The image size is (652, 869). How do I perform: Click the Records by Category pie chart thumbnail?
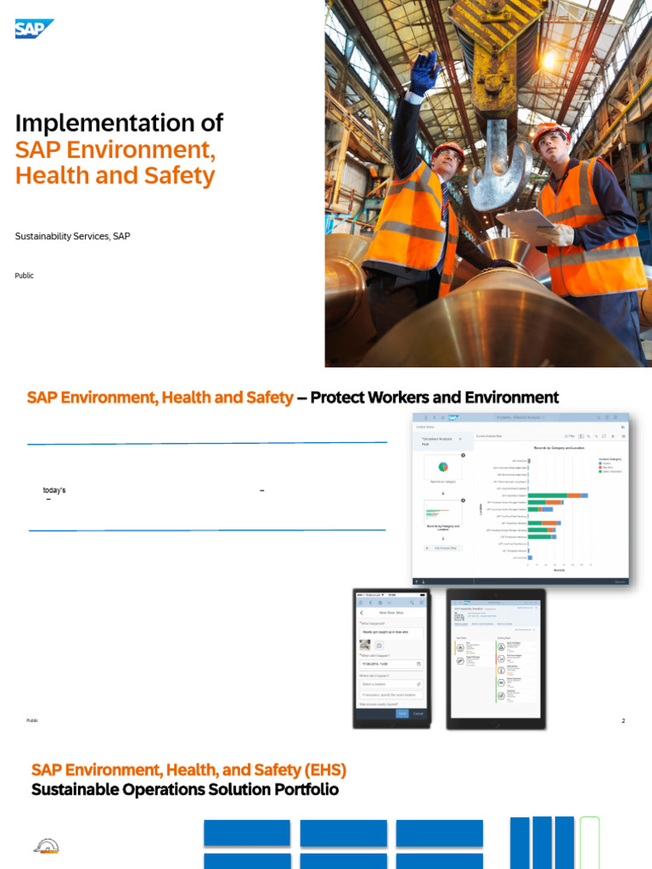[443, 468]
